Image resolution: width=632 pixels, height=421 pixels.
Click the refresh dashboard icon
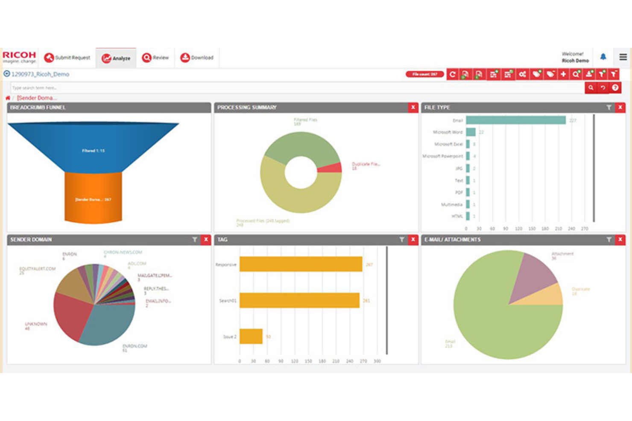[x=453, y=74]
